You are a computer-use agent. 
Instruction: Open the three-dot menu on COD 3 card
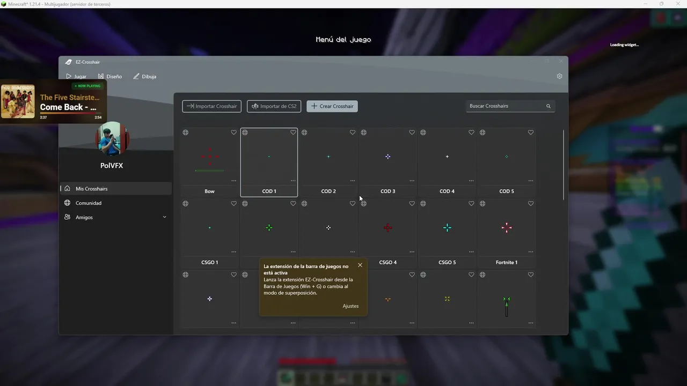[412, 181]
